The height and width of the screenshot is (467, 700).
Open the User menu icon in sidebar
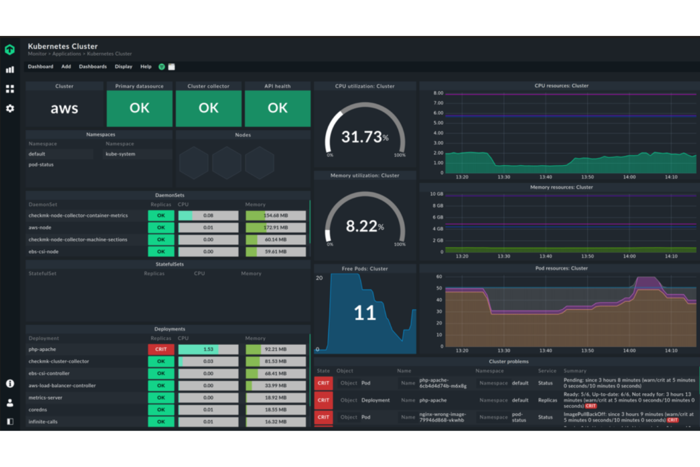tap(10, 403)
